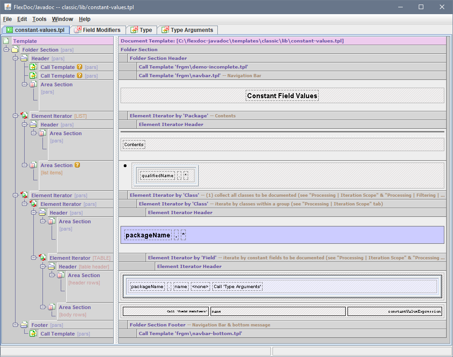
Task: Click the Element Iterator [LIST] icon
Action: 24,116
